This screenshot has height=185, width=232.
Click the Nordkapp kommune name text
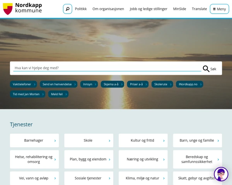29,8
